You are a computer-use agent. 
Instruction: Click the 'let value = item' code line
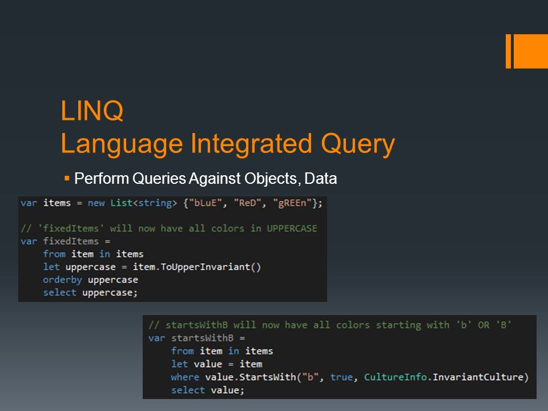[217, 364]
